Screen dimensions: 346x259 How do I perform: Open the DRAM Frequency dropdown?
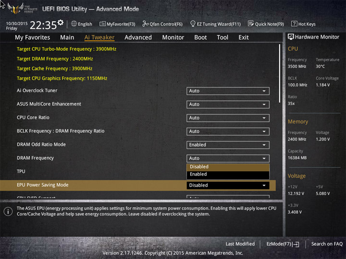tap(228, 158)
